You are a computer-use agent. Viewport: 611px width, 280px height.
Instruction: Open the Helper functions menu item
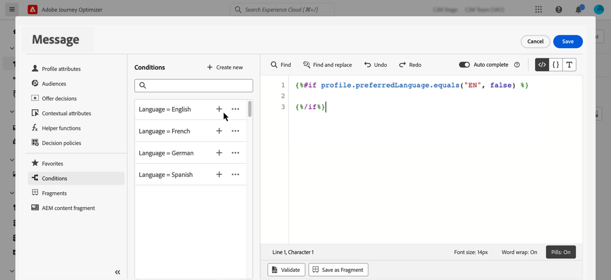pos(61,128)
